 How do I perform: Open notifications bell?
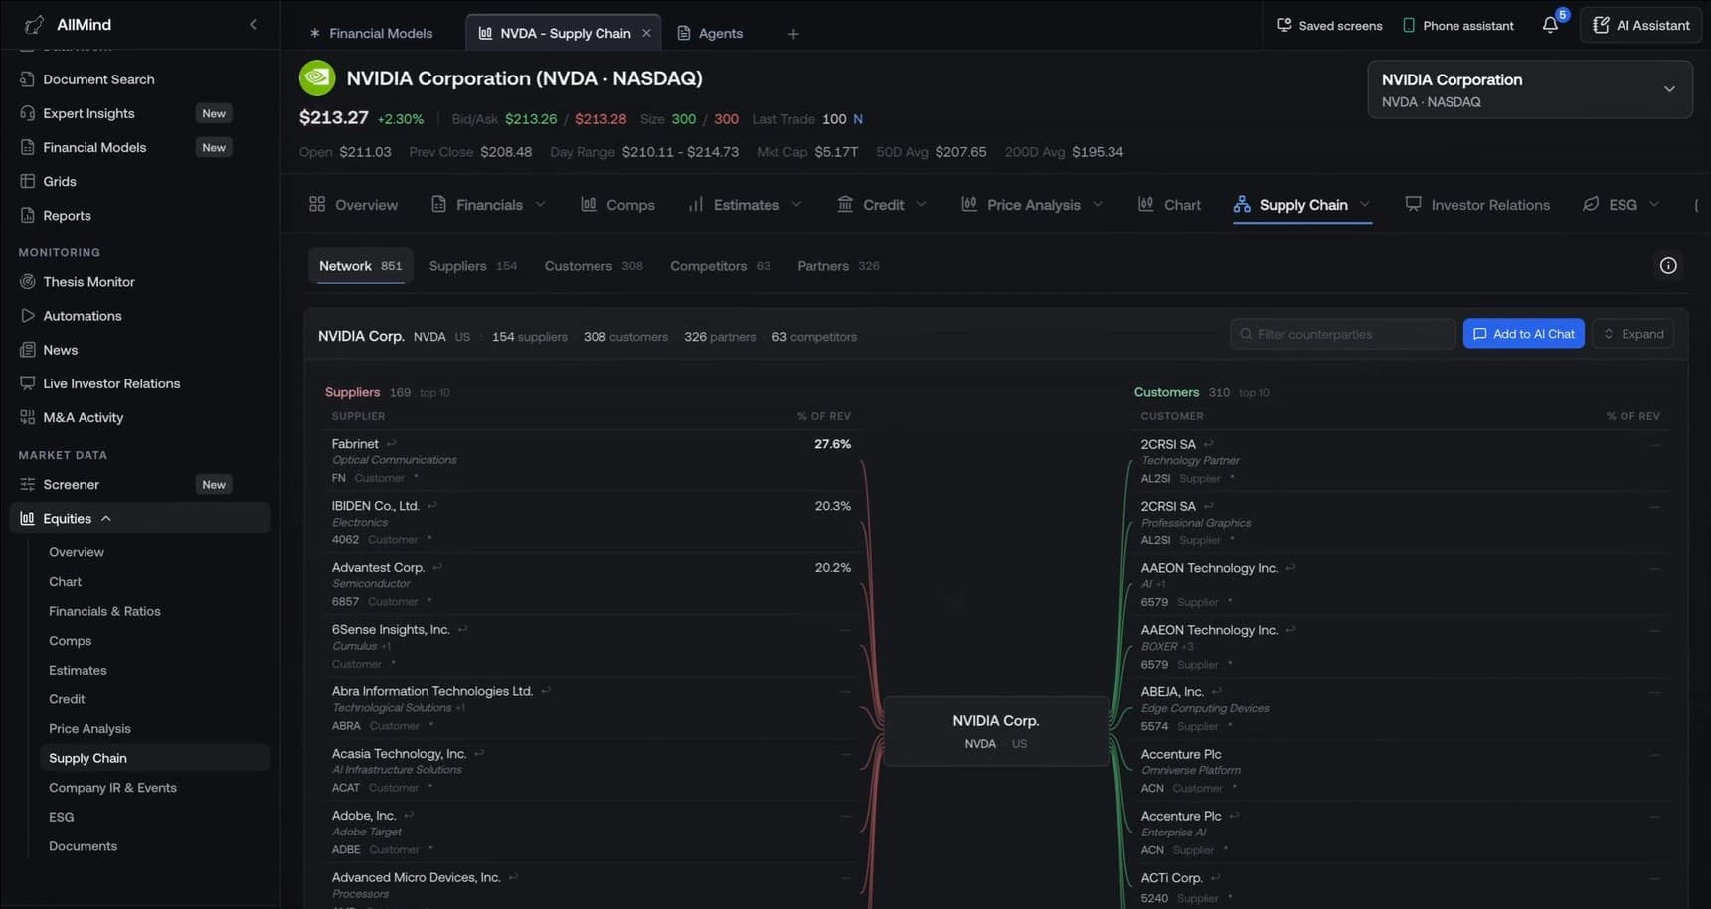click(x=1550, y=25)
